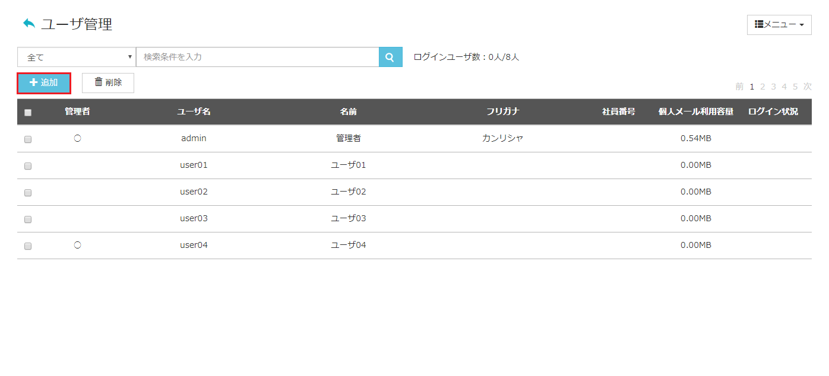Sort by the ユーザ名 column header
Screen dimensions: 829x376
point(194,111)
